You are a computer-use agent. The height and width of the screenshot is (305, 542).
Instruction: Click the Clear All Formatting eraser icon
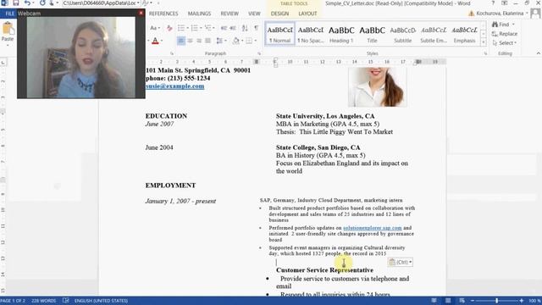[x=169, y=28]
